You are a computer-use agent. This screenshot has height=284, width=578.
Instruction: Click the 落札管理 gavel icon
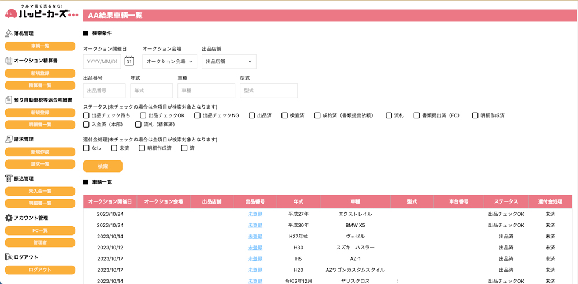click(x=9, y=33)
